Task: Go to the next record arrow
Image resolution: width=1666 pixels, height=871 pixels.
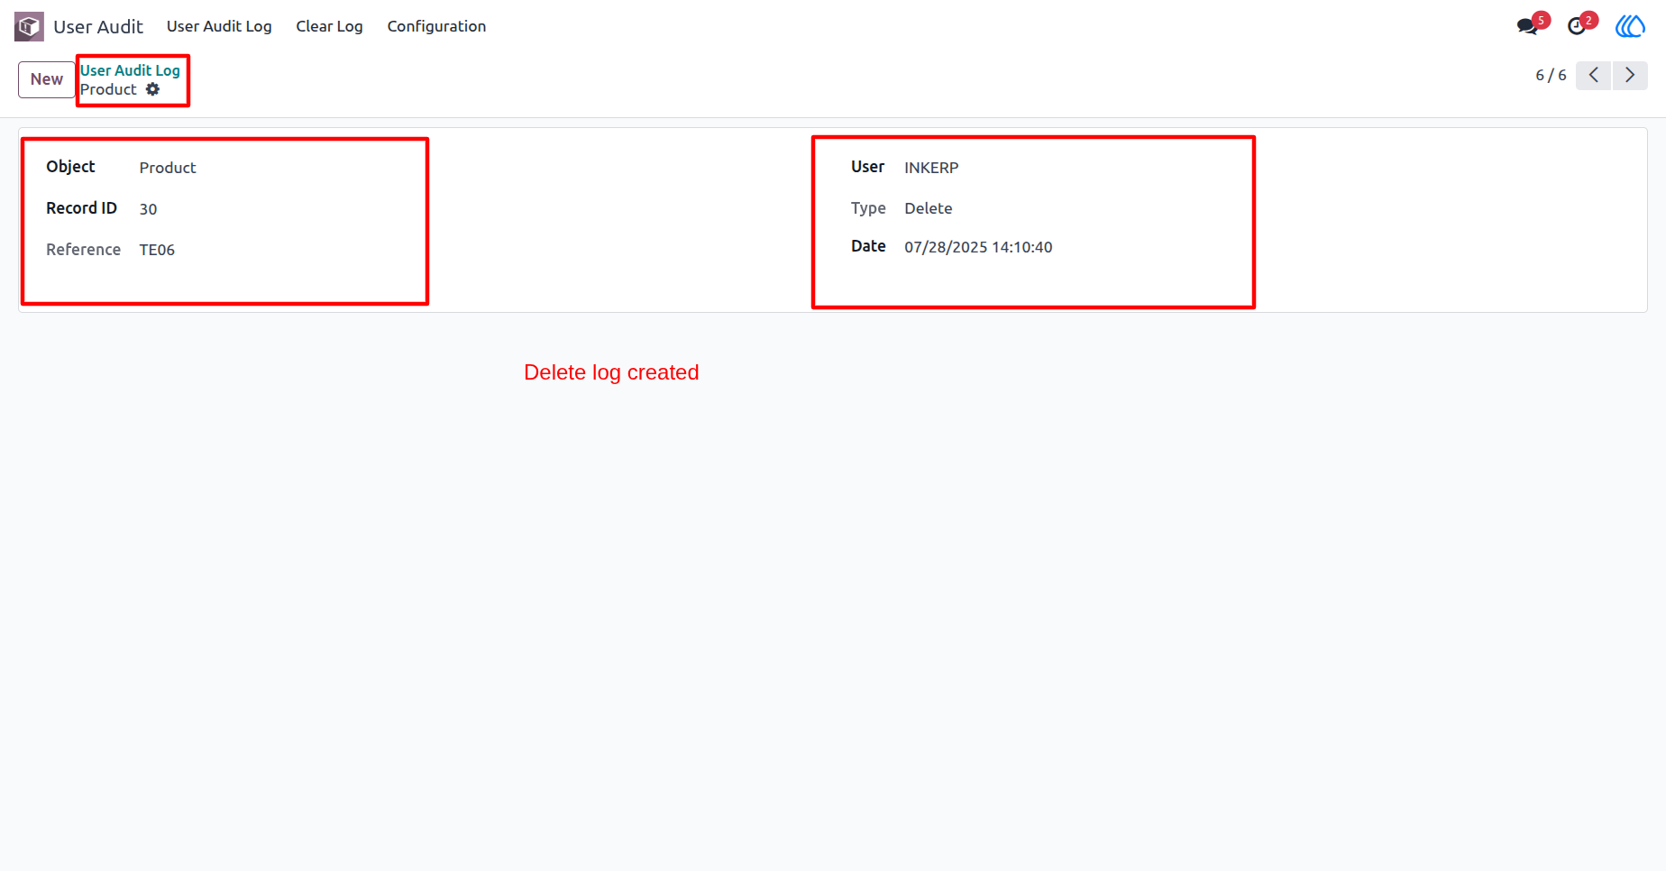Action: pyautogui.click(x=1630, y=75)
